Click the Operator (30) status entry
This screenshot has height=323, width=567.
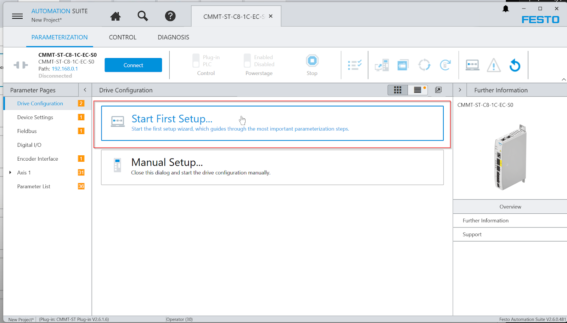click(180, 319)
